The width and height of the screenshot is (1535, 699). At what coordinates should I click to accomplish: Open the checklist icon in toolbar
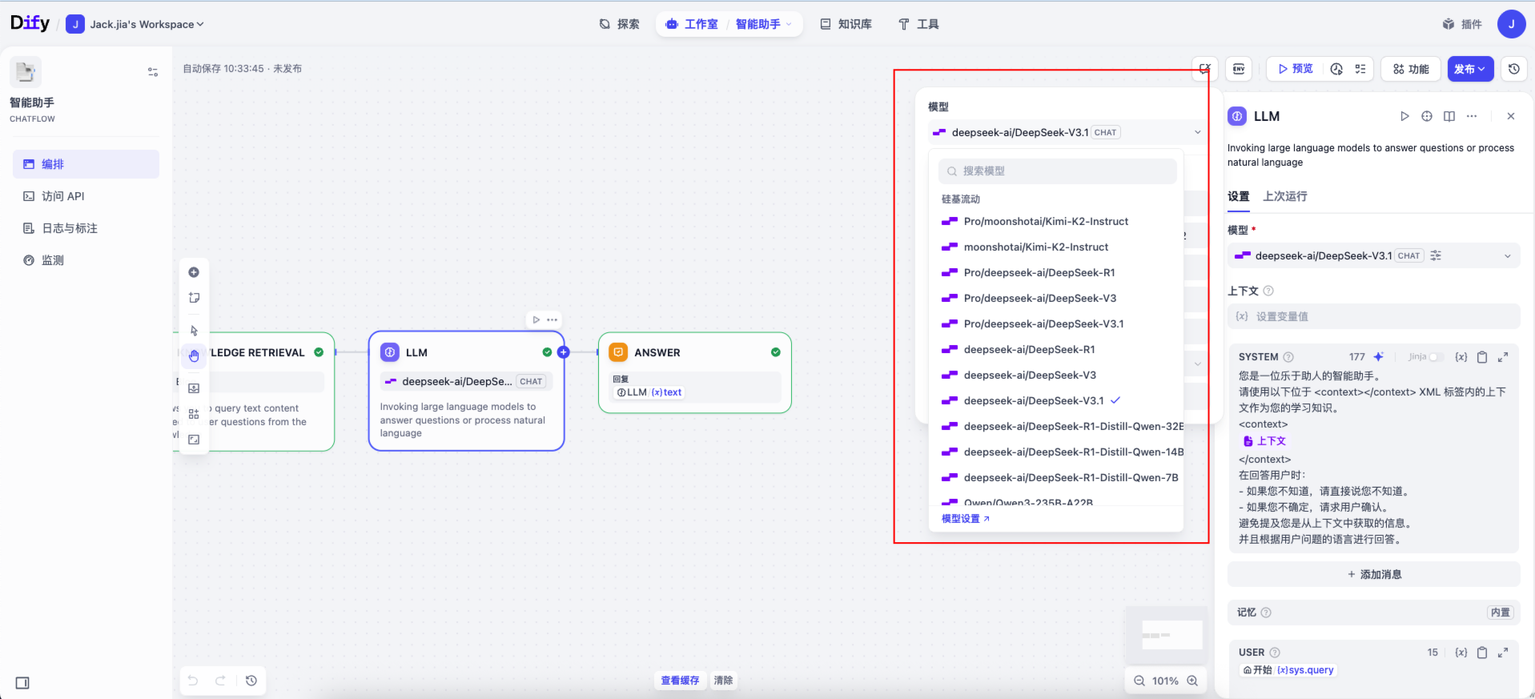pyautogui.click(x=1360, y=69)
